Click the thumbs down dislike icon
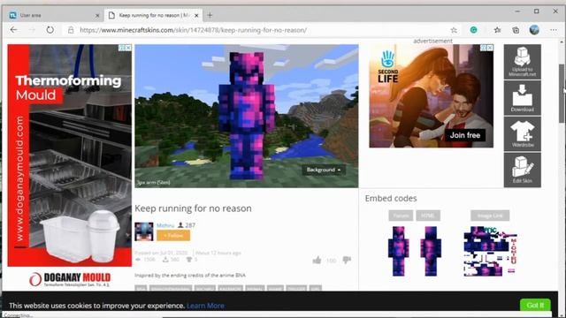 347,260
